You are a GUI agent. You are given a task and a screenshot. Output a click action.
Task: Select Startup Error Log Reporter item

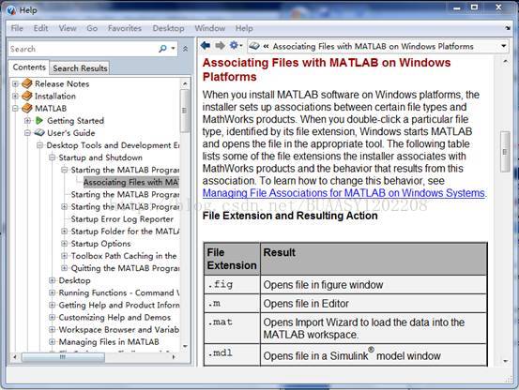(122, 219)
